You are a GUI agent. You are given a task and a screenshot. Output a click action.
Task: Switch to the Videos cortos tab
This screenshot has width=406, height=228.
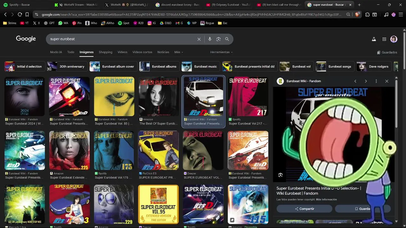(x=142, y=52)
